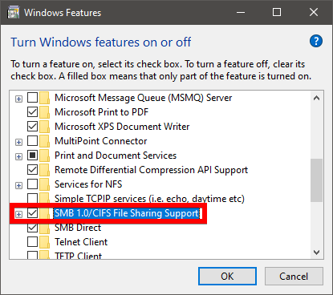Click the Microsoft XPS Document Writer folder icon
The image size is (333, 295).
click(44, 127)
